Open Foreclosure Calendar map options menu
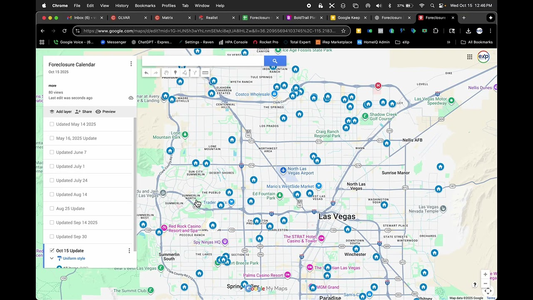 click(131, 64)
